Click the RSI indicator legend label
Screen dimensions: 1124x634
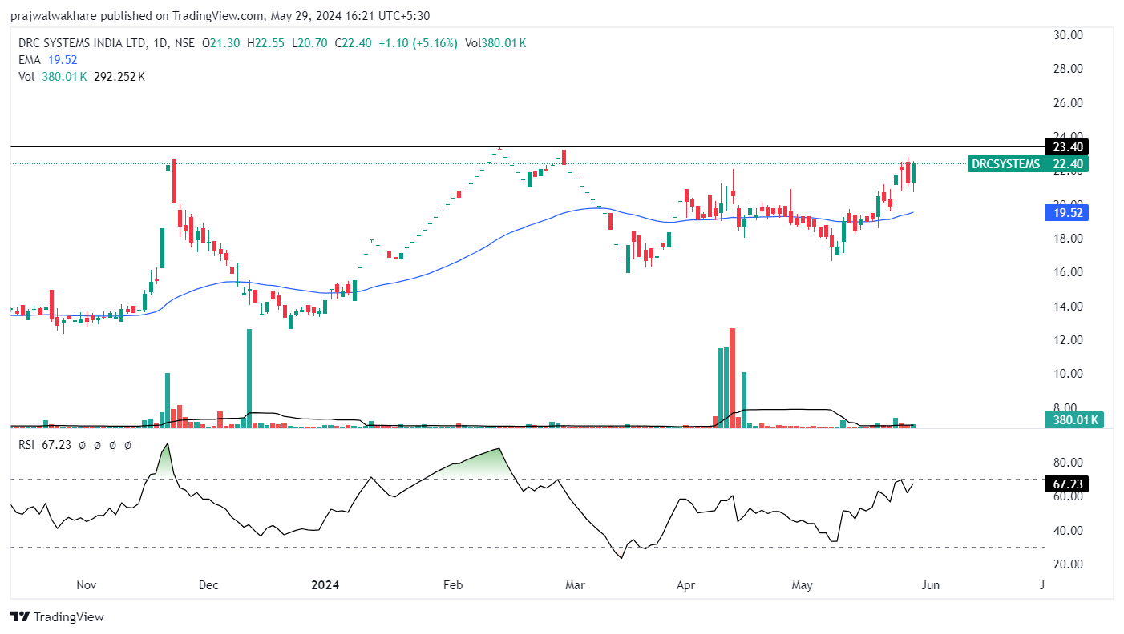[28, 445]
